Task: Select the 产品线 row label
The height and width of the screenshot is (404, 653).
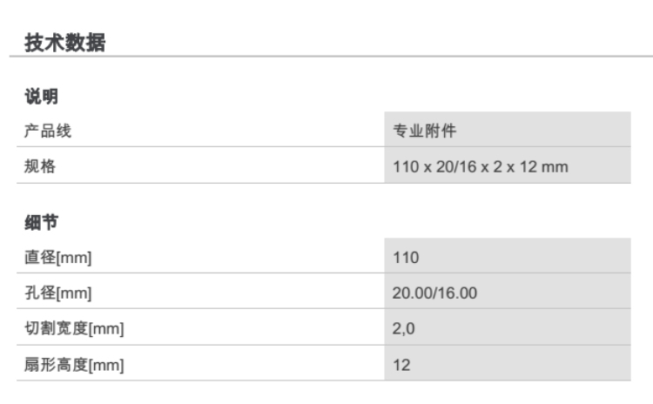Action: click(47, 131)
